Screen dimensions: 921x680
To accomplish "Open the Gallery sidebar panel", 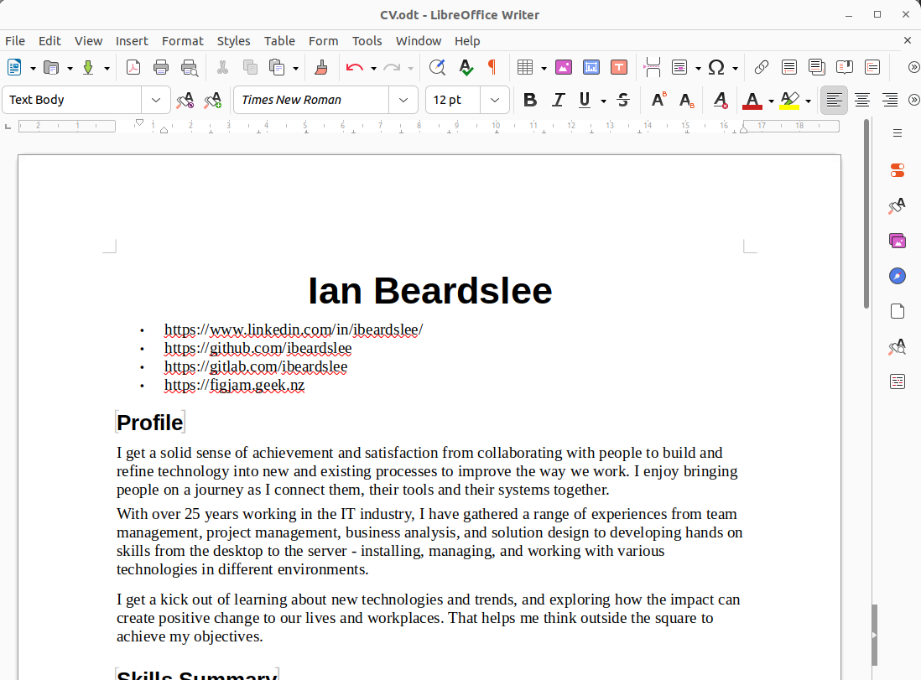I will point(897,241).
